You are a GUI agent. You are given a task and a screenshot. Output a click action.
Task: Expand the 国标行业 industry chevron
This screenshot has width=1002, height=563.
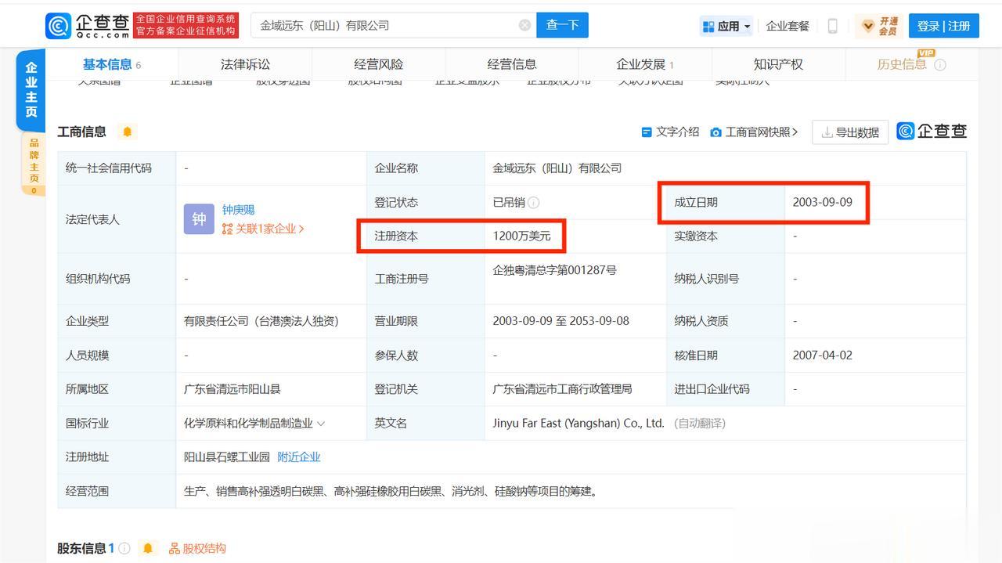(x=320, y=424)
